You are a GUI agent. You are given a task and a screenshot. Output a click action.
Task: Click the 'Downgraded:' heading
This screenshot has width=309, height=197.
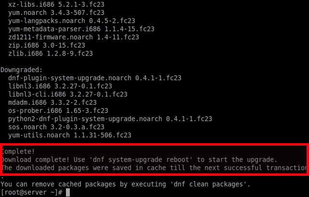point(22,70)
